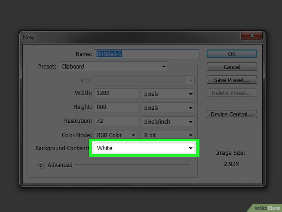Click the Height value field
This screenshot has height=212, width=282.
click(x=116, y=107)
